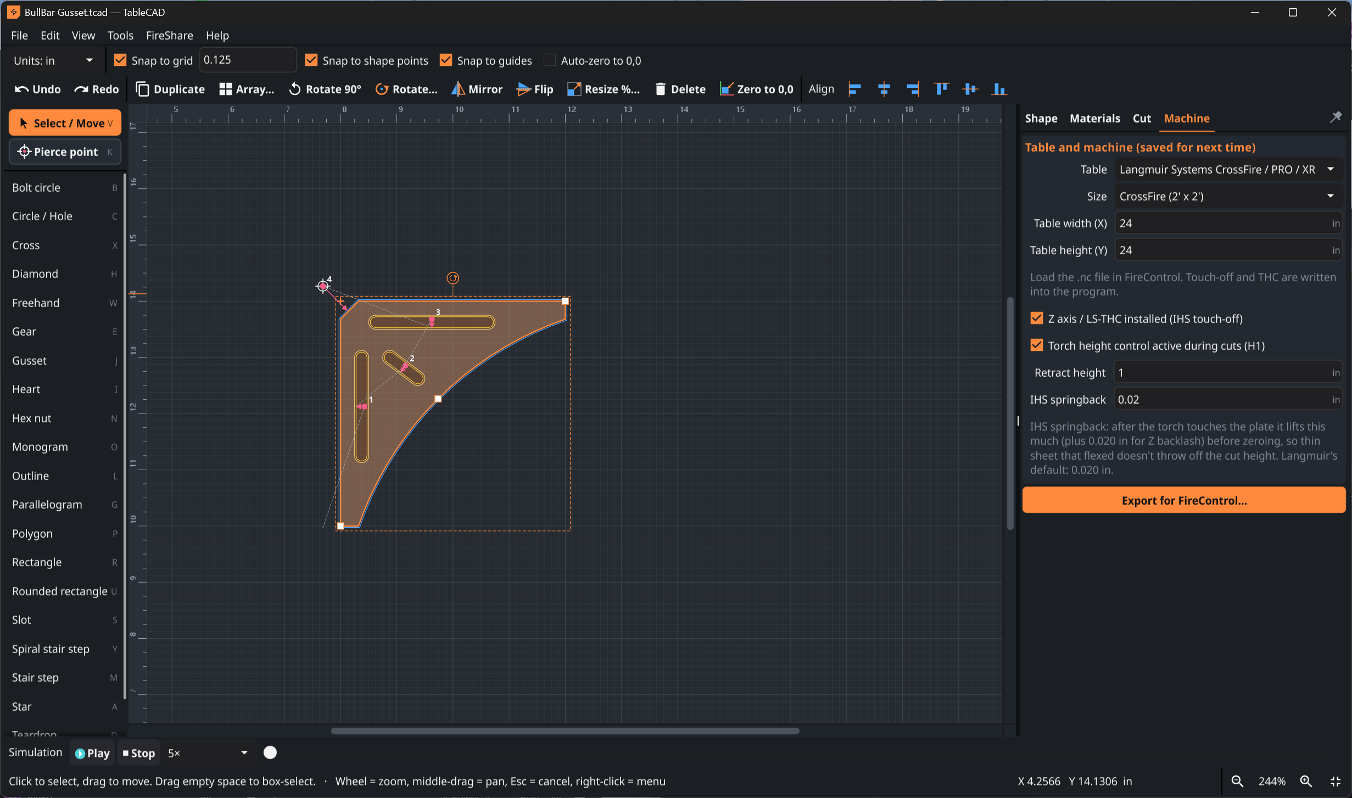Image resolution: width=1352 pixels, height=798 pixels.
Task: Open the Table machine dropdown
Action: 1228,170
